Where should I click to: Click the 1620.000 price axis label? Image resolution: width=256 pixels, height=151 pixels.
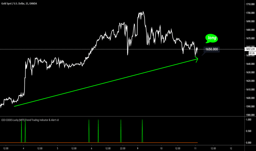point(250,81)
